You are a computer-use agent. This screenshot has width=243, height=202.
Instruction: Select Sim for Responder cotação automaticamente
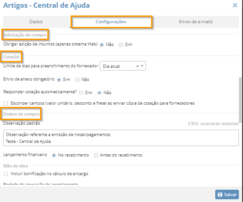click(x=81, y=93)
